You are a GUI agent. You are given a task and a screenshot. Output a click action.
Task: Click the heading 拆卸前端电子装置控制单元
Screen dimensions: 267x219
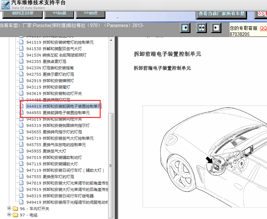[167, 54]
